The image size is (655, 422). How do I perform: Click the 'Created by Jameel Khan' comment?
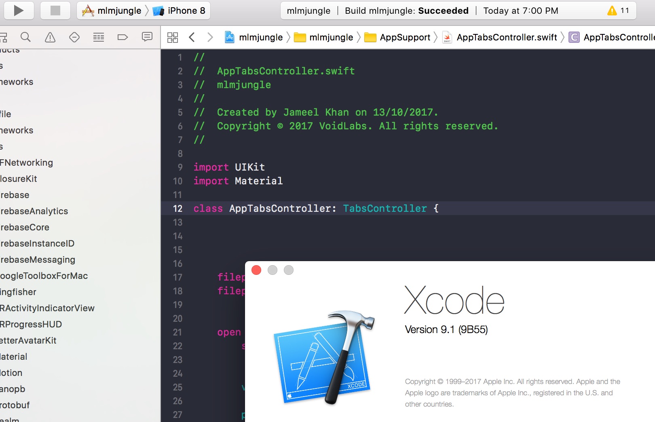click(x=316, y=112)
